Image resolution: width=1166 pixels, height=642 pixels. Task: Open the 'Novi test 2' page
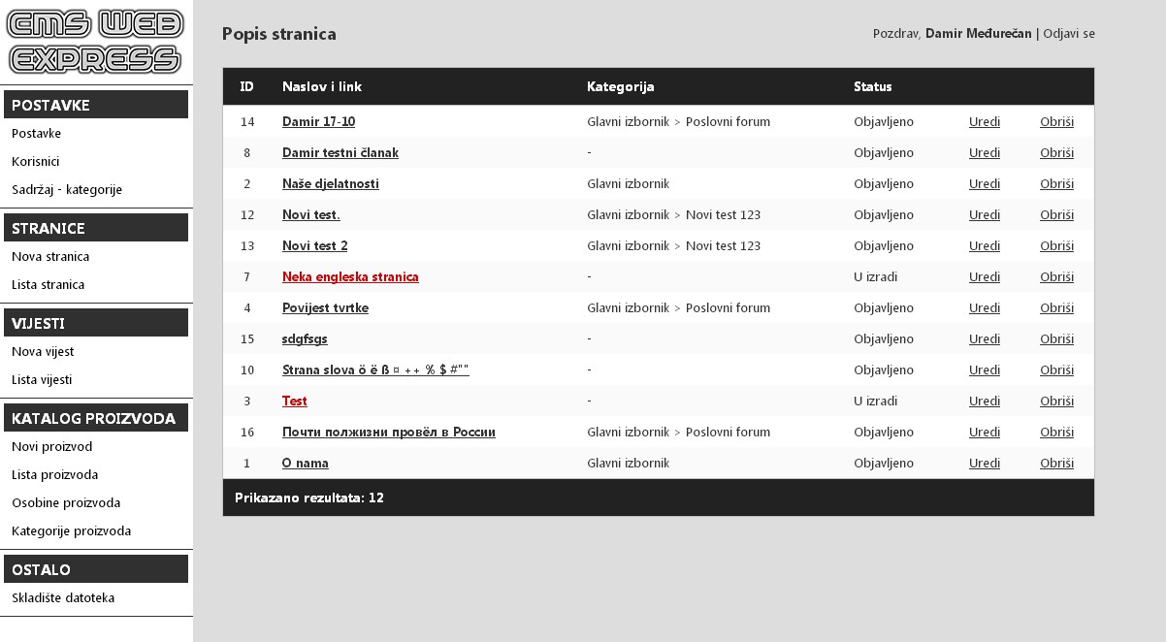[313, 245]
